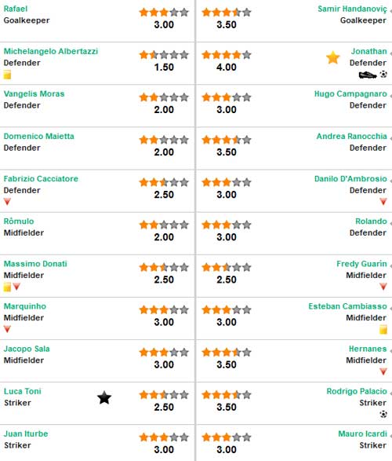392x461 pixels.
Task: Click the red arrow under Marquinho
Action: click(x=7, y=329)
